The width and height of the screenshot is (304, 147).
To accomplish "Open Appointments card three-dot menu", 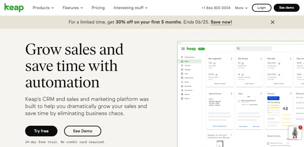I will pos(231,94).
